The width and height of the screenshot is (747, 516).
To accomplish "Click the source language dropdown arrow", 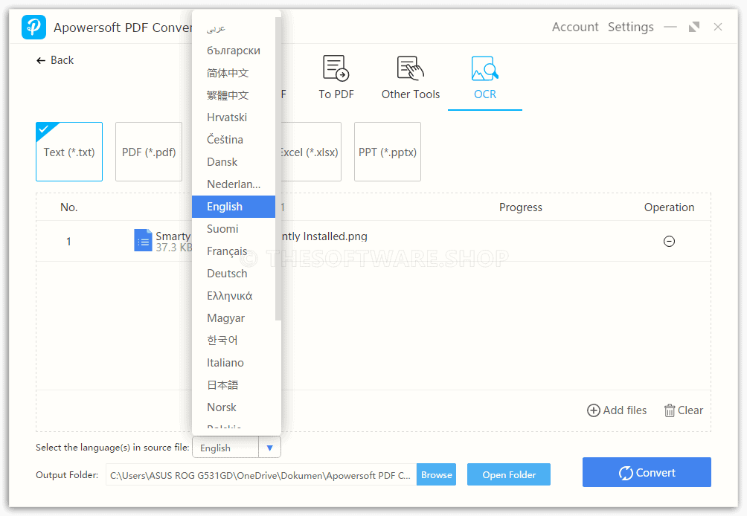I will 269,448.
